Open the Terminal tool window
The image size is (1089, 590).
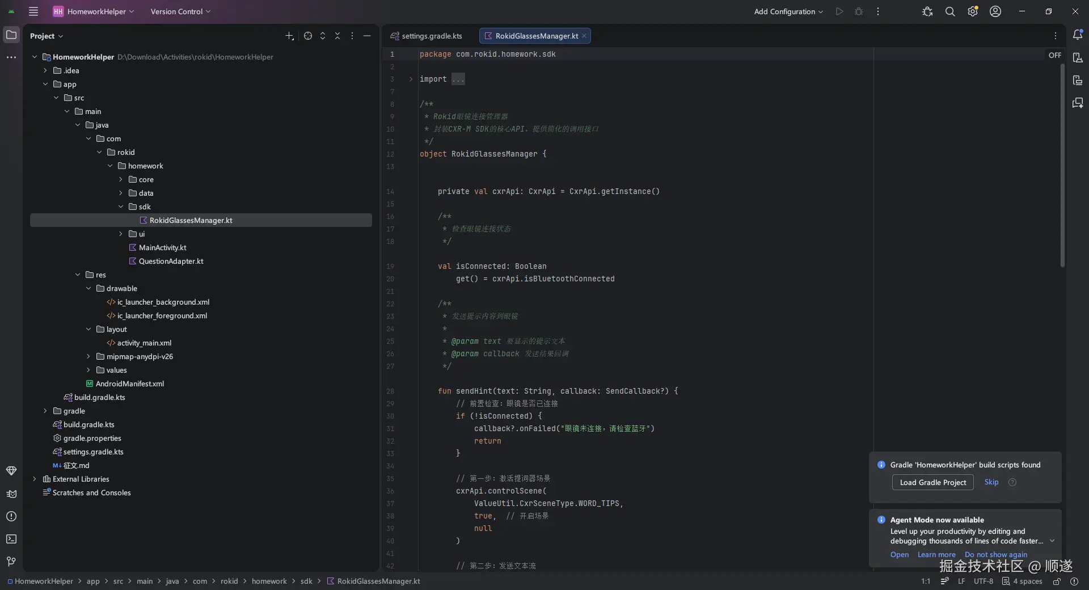coord(11,539)
